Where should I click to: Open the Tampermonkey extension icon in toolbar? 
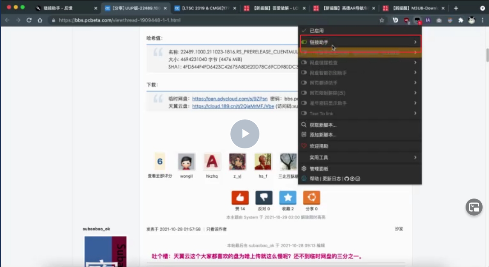click(x=417, y=20)
